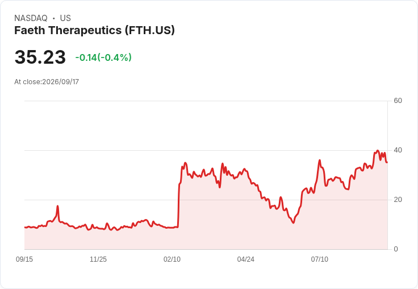
Task: Click the 0 y-axis value label
Action: coord(396,249)
